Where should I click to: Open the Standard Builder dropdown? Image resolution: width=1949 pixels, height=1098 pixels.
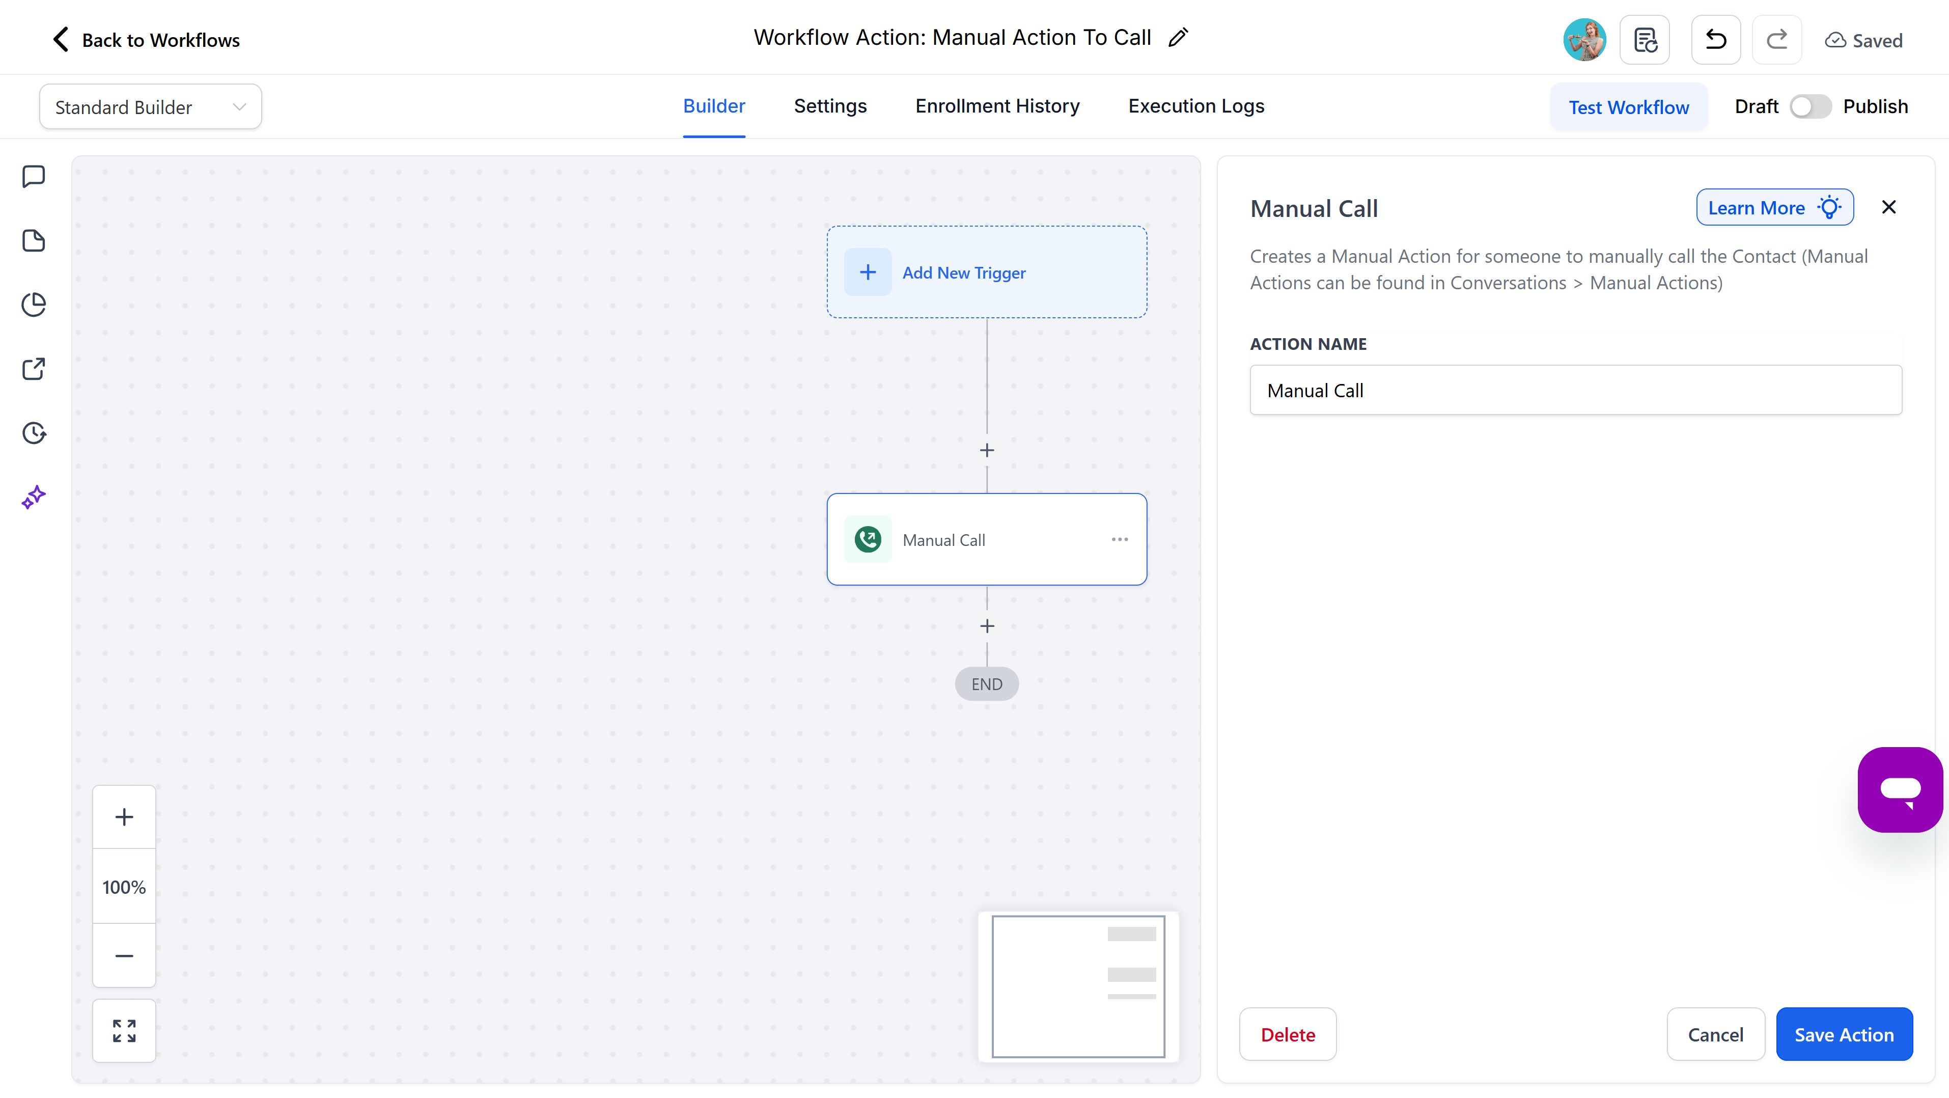[150, 106]
